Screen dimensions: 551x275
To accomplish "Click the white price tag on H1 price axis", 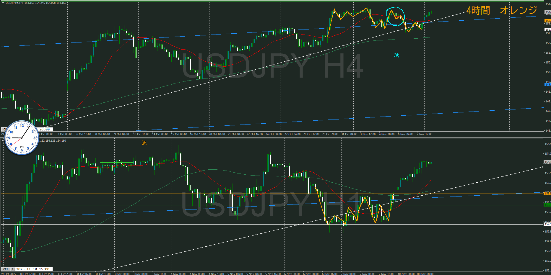I will tap(547, 224).
